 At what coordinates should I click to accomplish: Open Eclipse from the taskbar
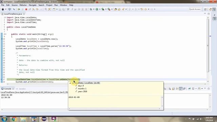(x=44, y=119)
